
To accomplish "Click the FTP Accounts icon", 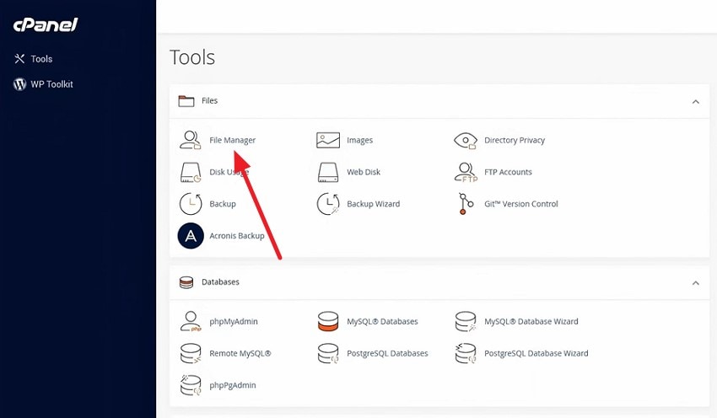I will (466, 172).
